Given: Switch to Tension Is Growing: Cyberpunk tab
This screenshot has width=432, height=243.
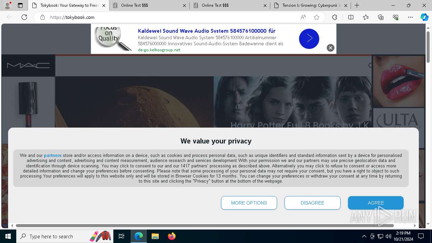Looking at the screenshot, I should click(x=311, y=5).
